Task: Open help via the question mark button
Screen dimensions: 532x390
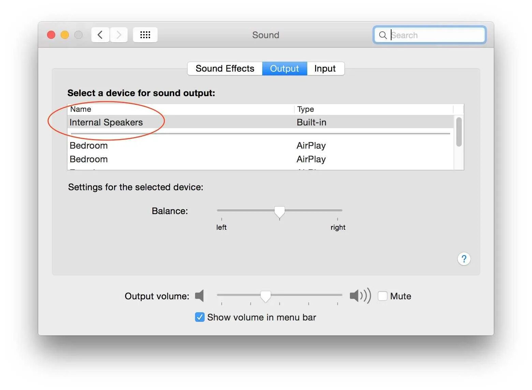Action: (x=464, y=259)
